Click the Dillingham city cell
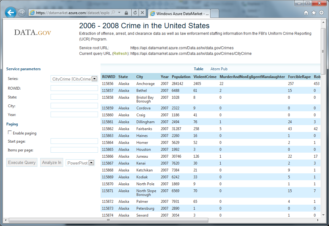 point(145,122)
